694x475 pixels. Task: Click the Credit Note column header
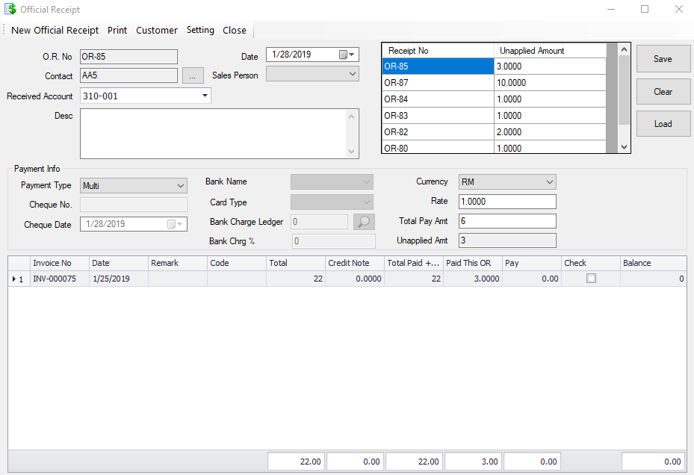(355, 263)
